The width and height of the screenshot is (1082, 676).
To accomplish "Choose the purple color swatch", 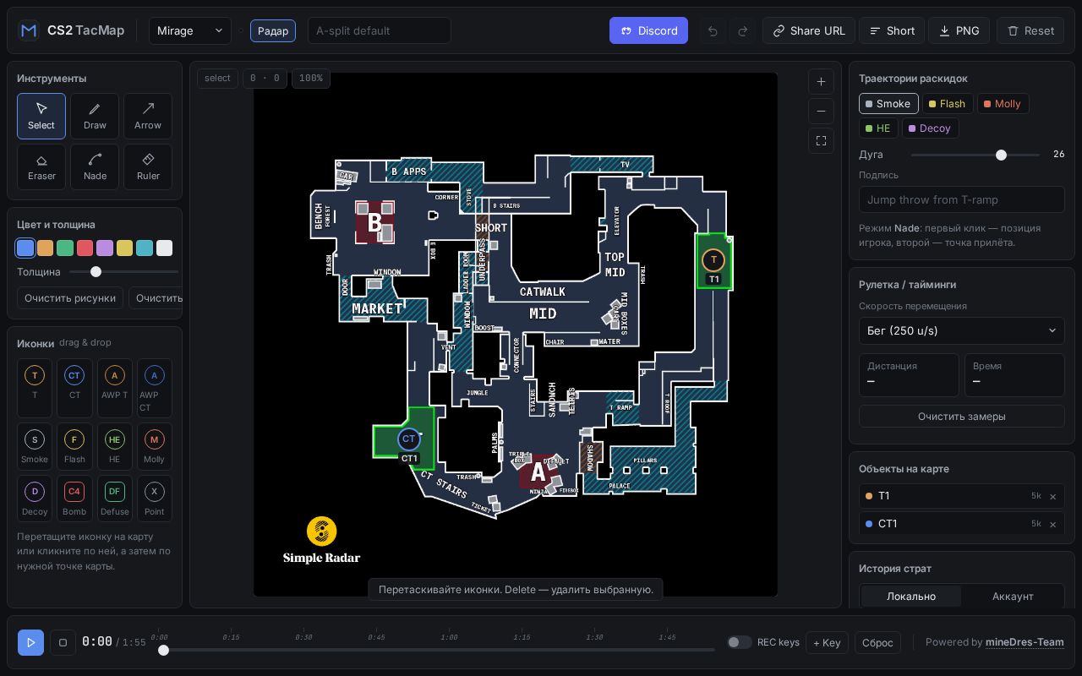I will tap(105, 248).
